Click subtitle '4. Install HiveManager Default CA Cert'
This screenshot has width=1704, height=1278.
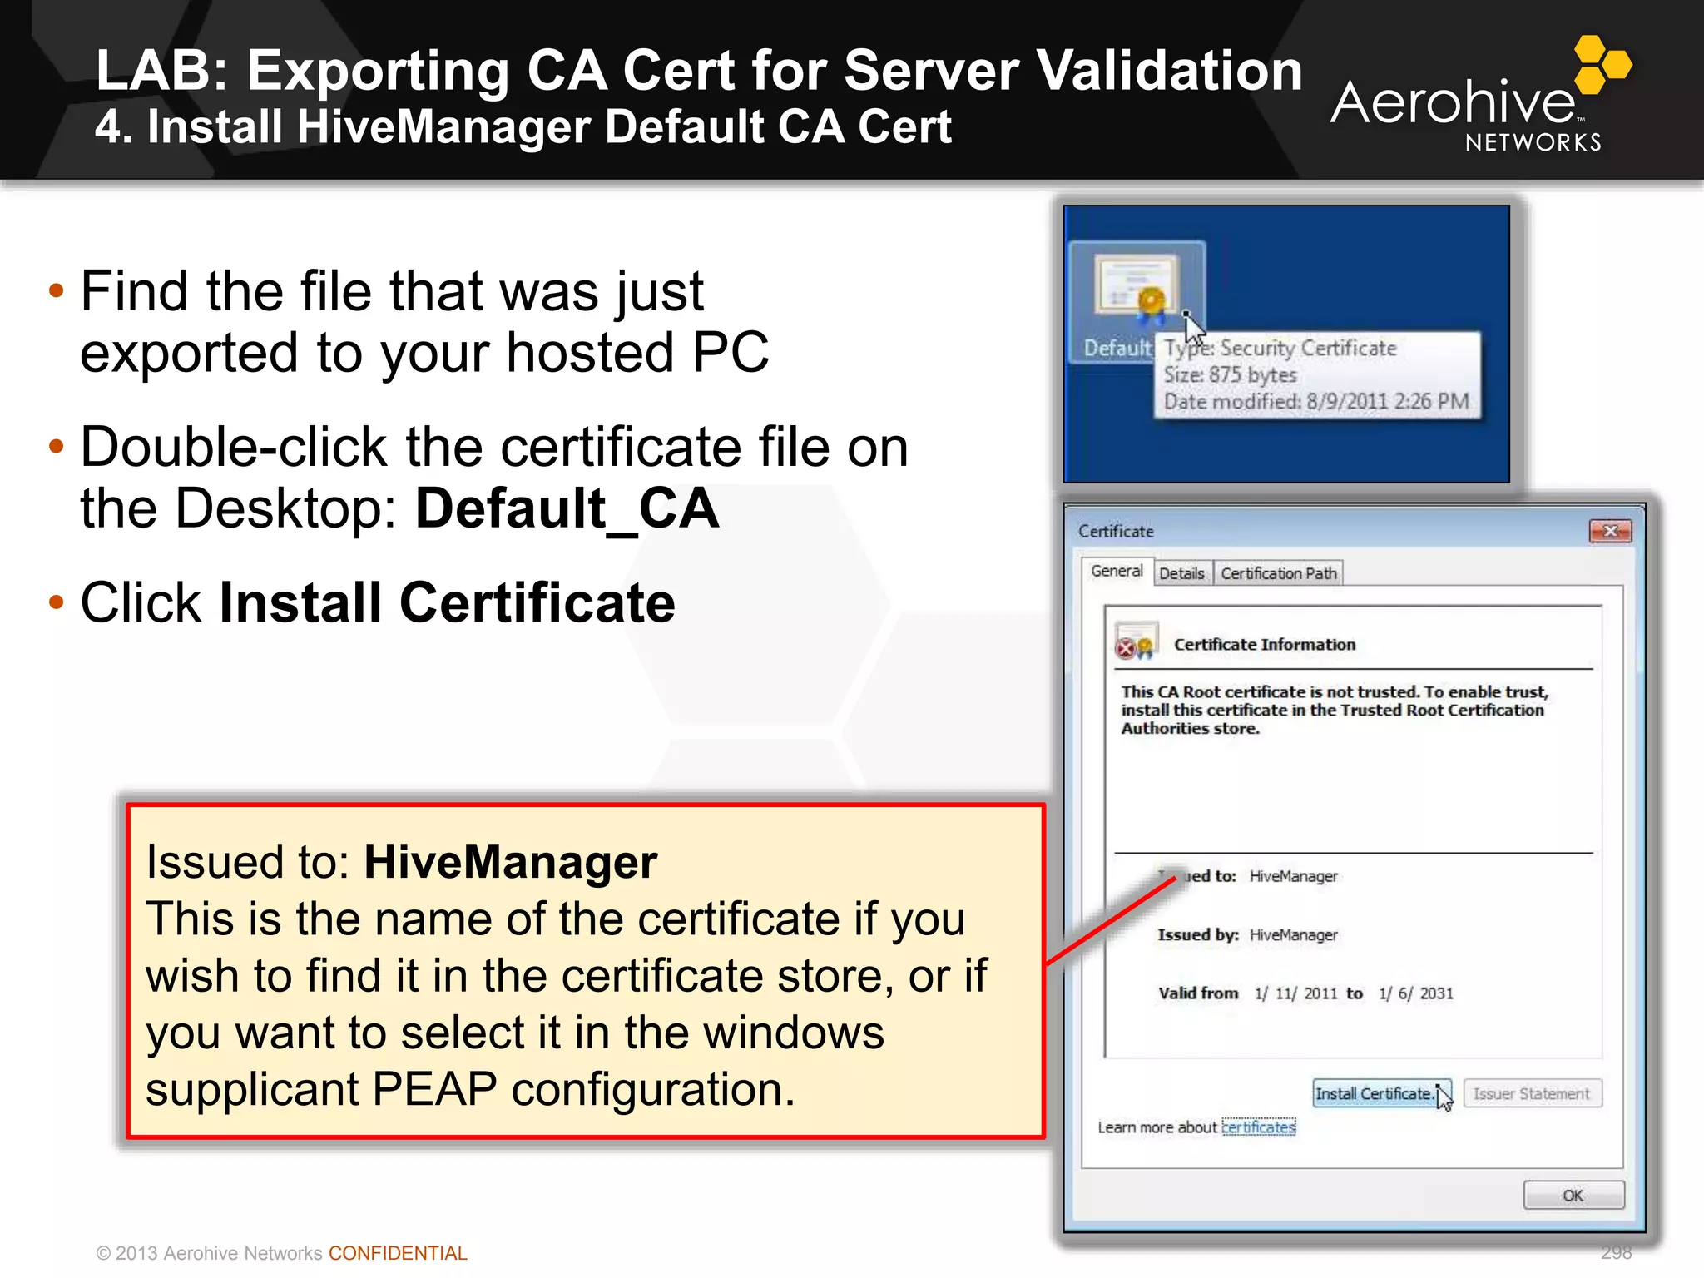point(523,126)
